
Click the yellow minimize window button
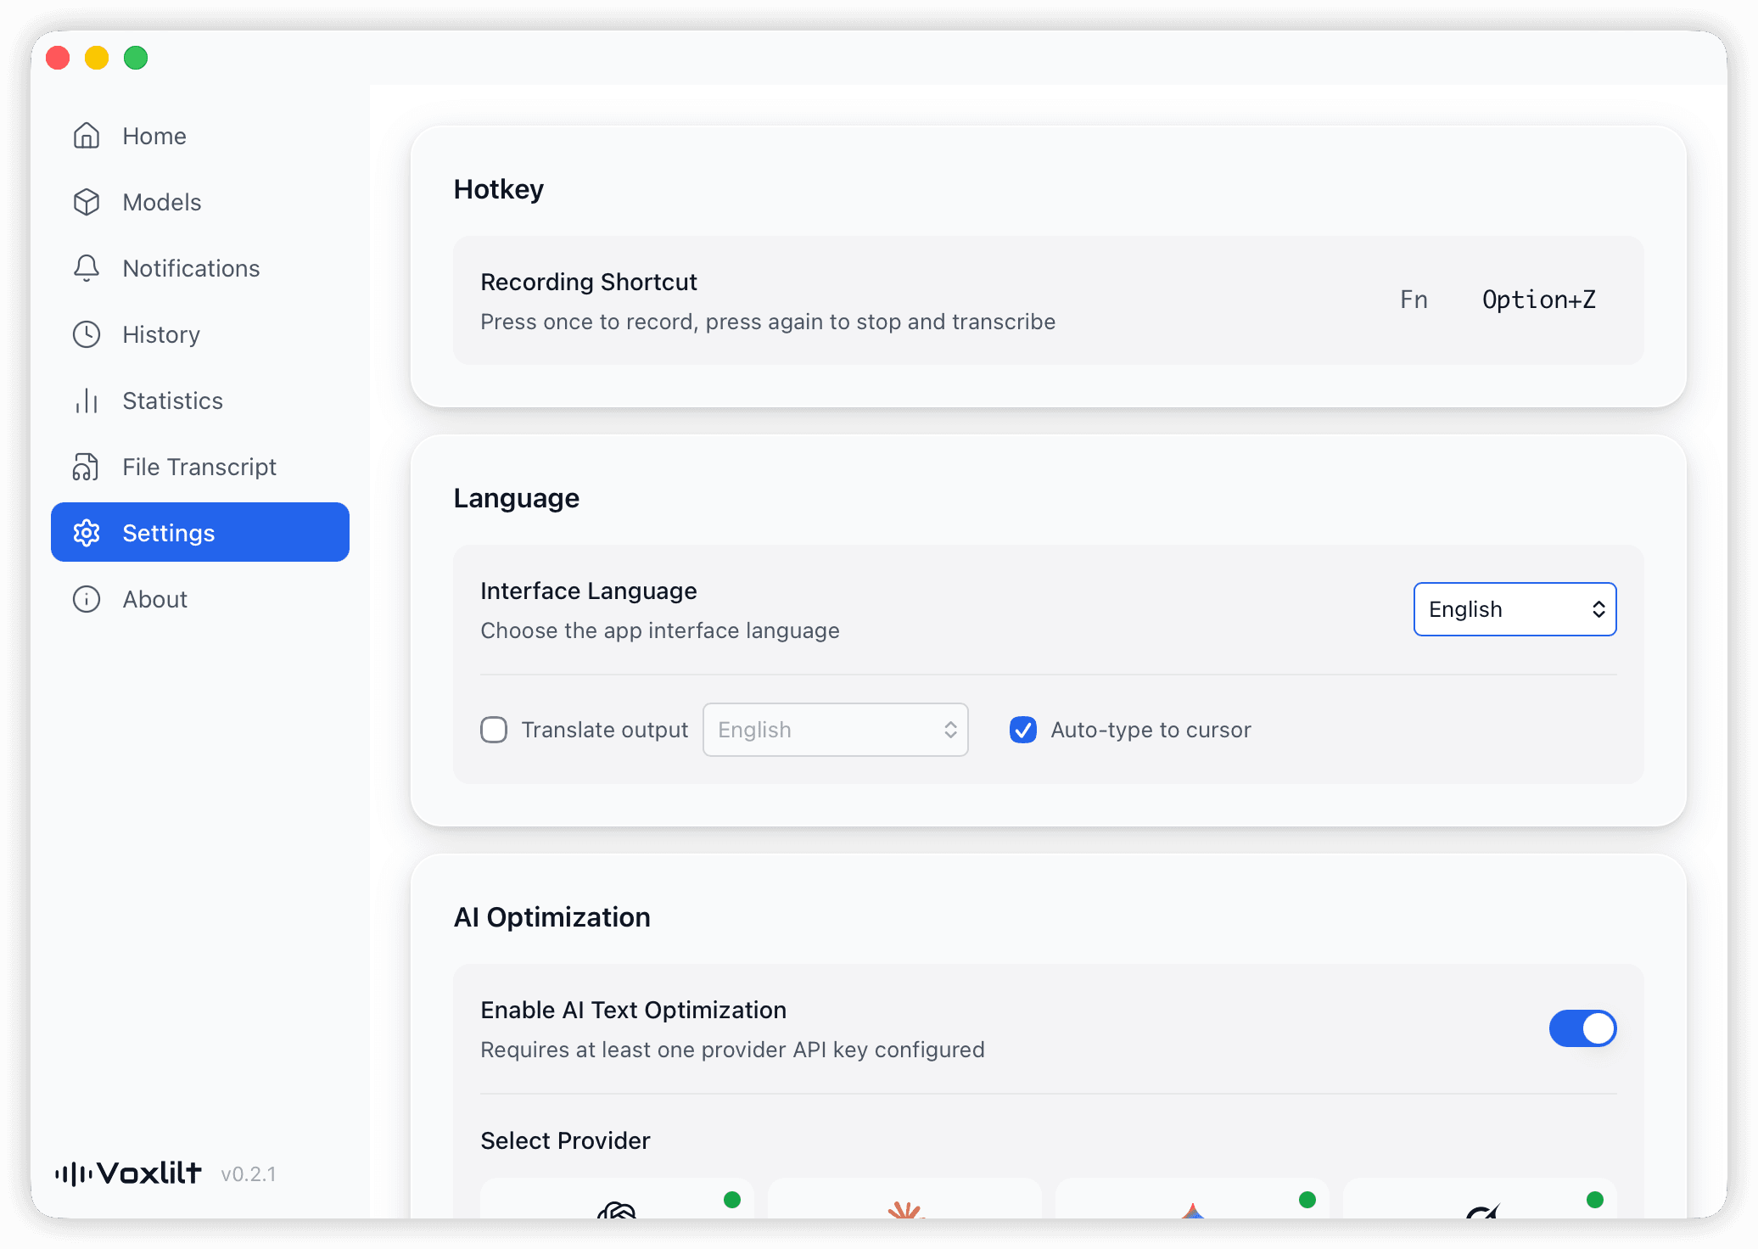point(97,58)
